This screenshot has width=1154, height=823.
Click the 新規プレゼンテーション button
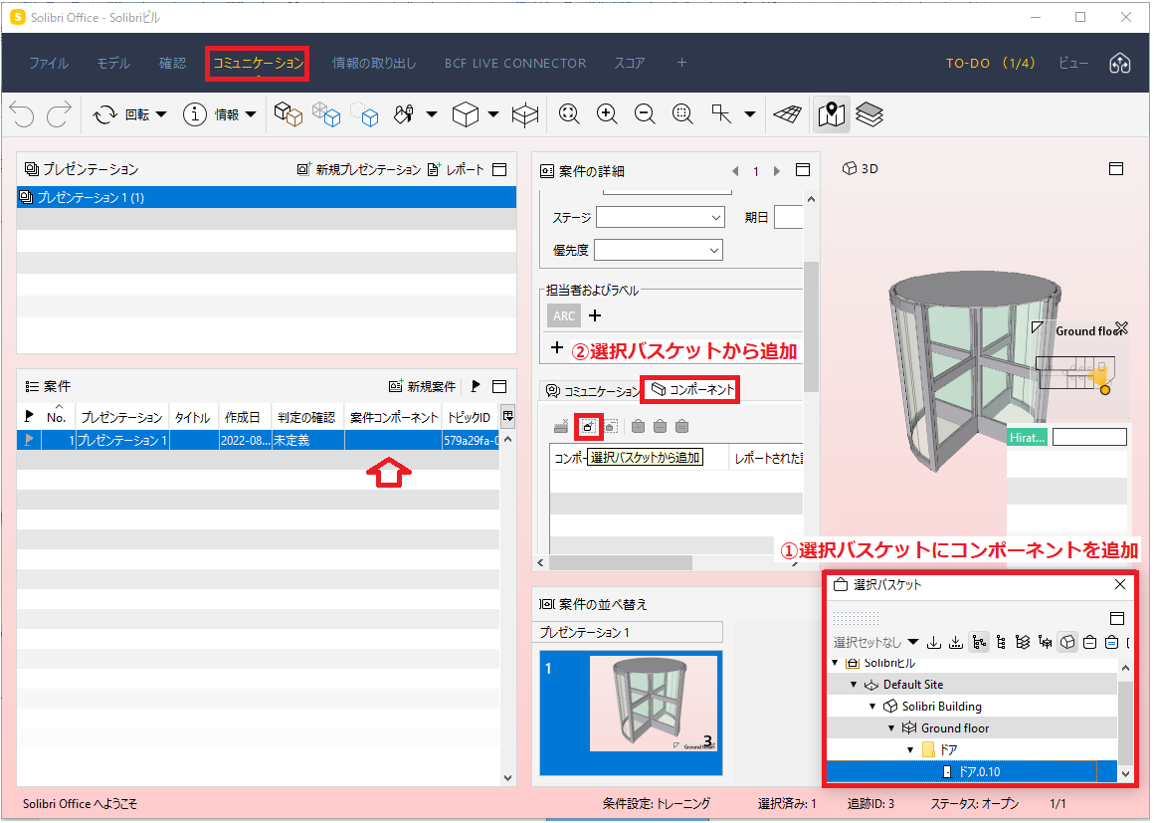(358, 169)
